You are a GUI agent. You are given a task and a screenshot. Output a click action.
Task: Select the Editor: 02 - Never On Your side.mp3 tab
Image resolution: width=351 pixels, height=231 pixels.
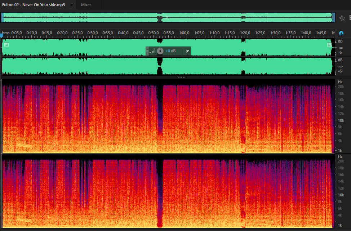coord(34,5)
